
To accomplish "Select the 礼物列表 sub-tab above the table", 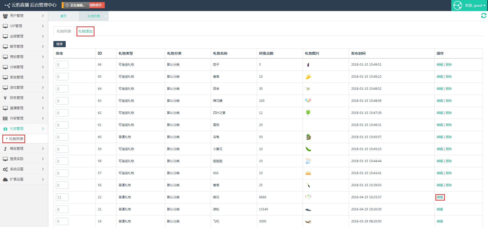I will (64, 31).
